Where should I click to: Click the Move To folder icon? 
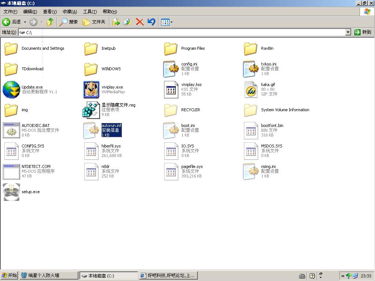(116, 22)
